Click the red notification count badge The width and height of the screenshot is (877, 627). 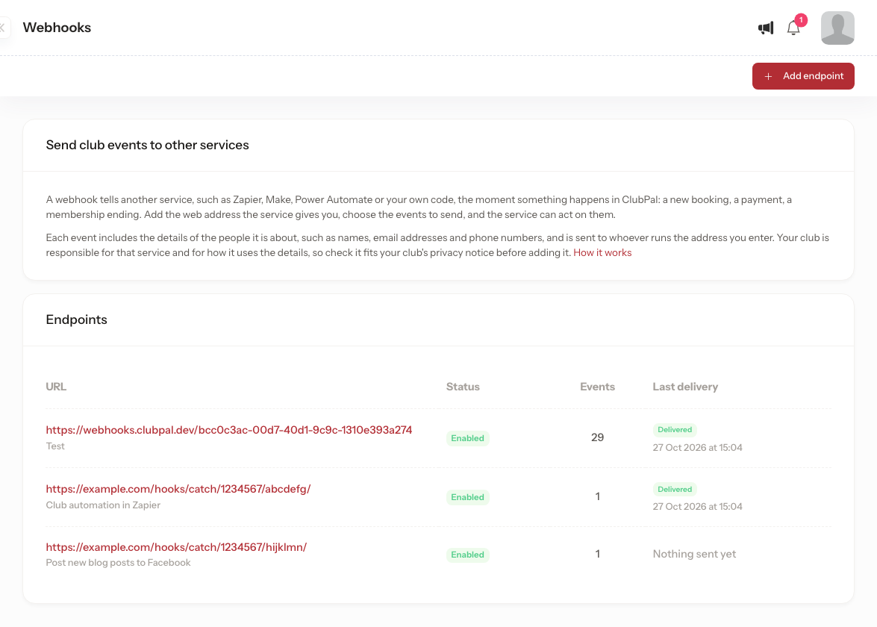click(801, 20)
